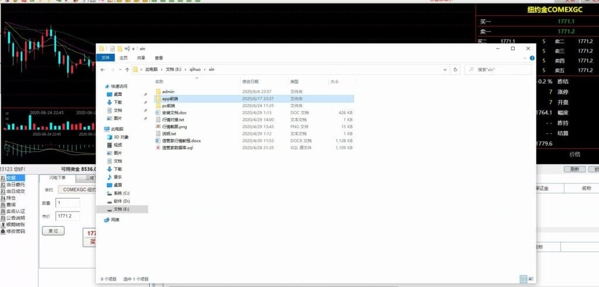Image resolution: width=599 pixels, height=287 pixels.
Task: Refresh the folder using address bar icon
Action: 456,70
